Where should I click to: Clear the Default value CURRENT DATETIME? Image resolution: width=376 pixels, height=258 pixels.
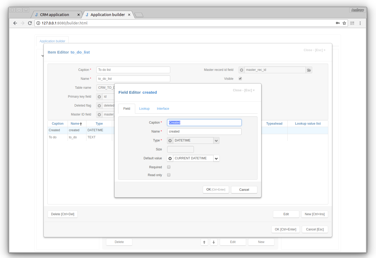pos(170,158)
